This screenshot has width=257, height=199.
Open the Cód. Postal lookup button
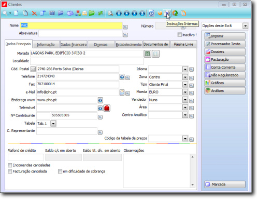pyautogui.click(x=33, y=69)
